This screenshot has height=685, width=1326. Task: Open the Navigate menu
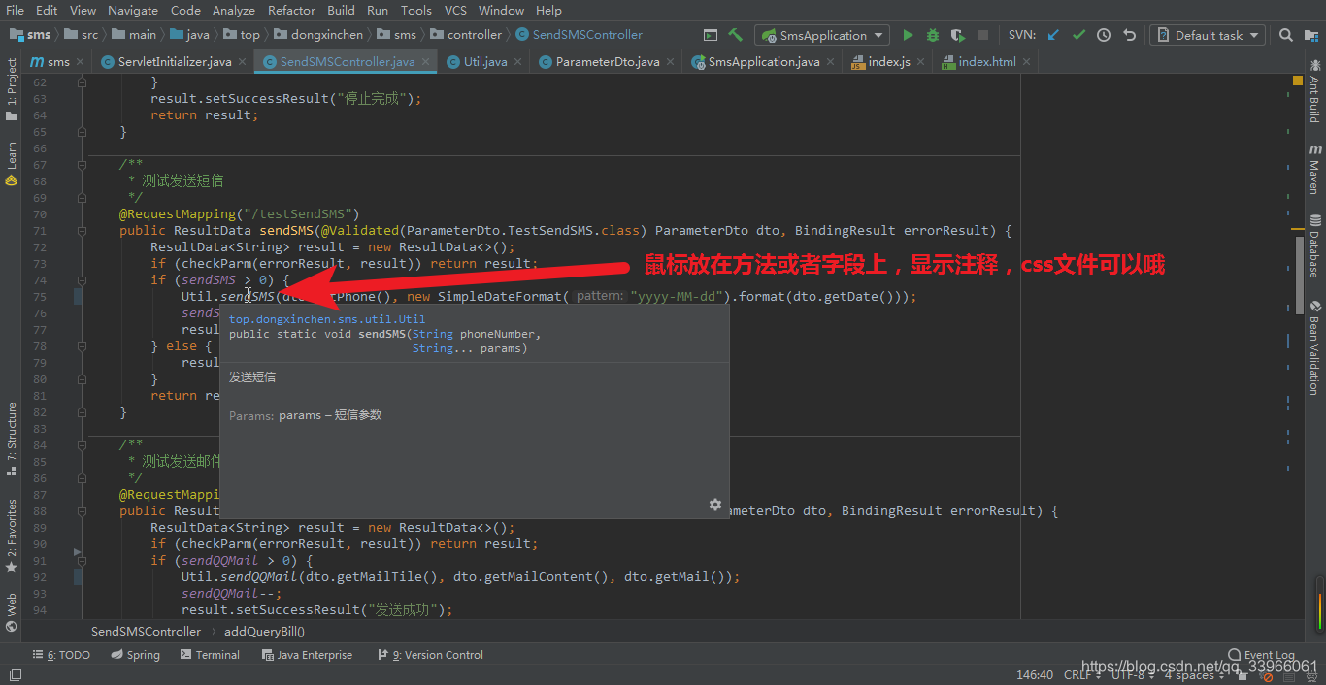[133, 10]
